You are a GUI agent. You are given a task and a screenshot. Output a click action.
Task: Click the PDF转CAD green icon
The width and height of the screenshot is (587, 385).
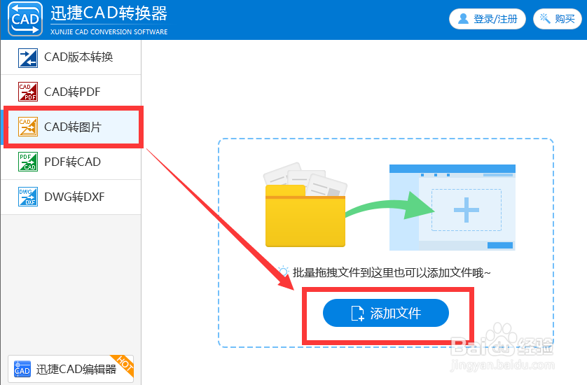pyautogui.click(x=28, y=162)
